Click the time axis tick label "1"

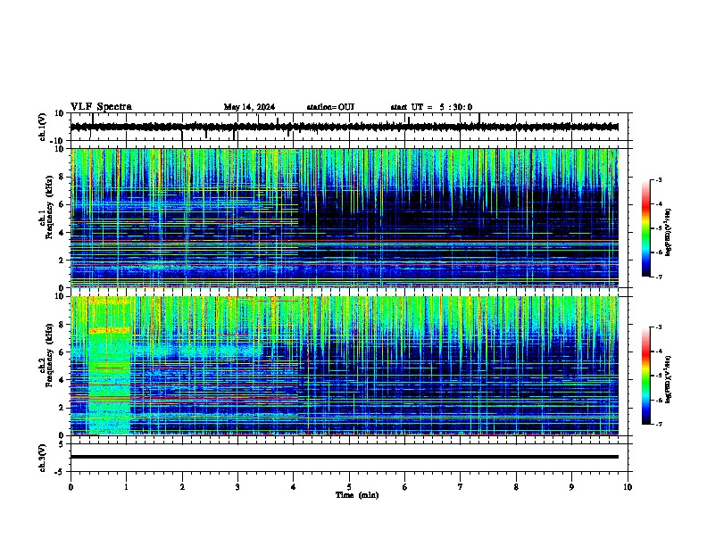pos(126,487)
